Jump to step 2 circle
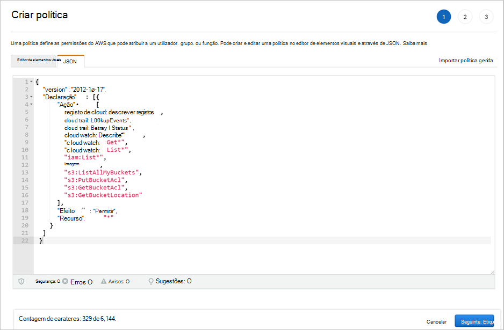Viewport: 504px width, 330px height. [x=465, y=17]
